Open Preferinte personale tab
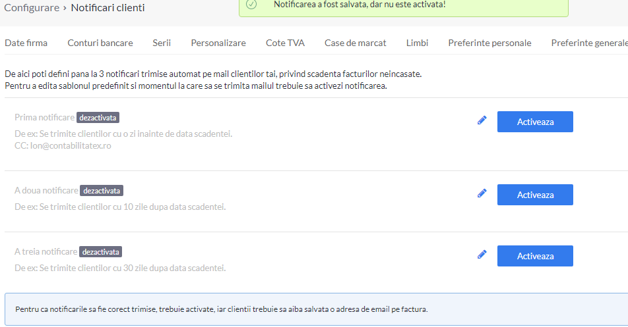 (x=489, y=43)
